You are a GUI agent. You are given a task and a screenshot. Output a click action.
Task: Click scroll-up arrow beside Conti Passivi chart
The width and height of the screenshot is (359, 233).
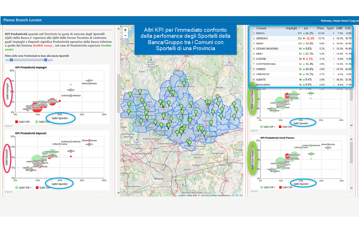pos(351,139)
